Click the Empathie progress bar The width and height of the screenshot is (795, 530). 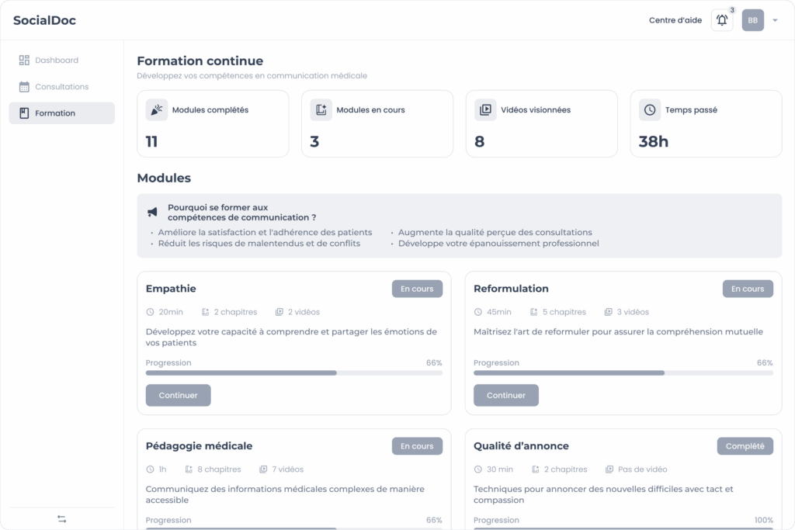coord(293,373)
